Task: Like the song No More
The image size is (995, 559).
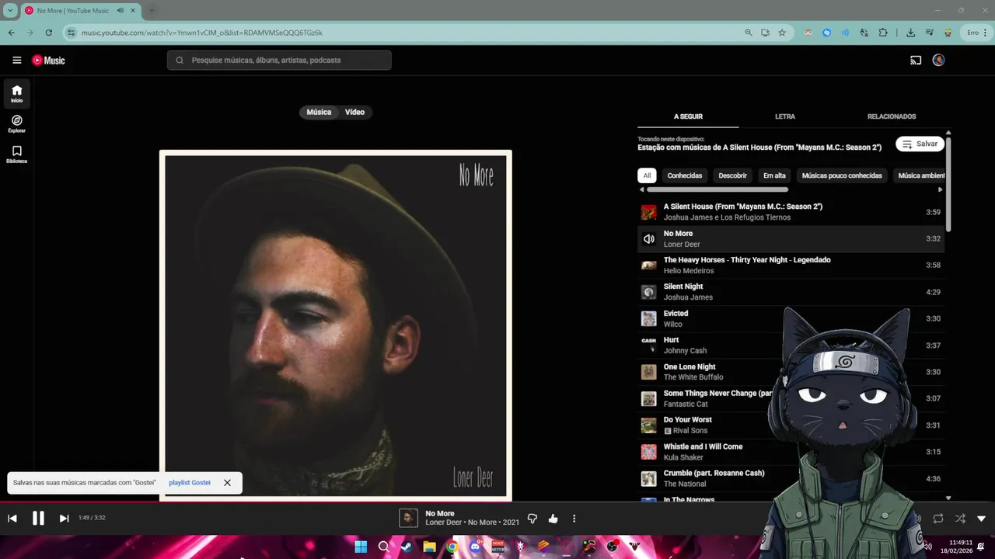Action: (553, 519)
